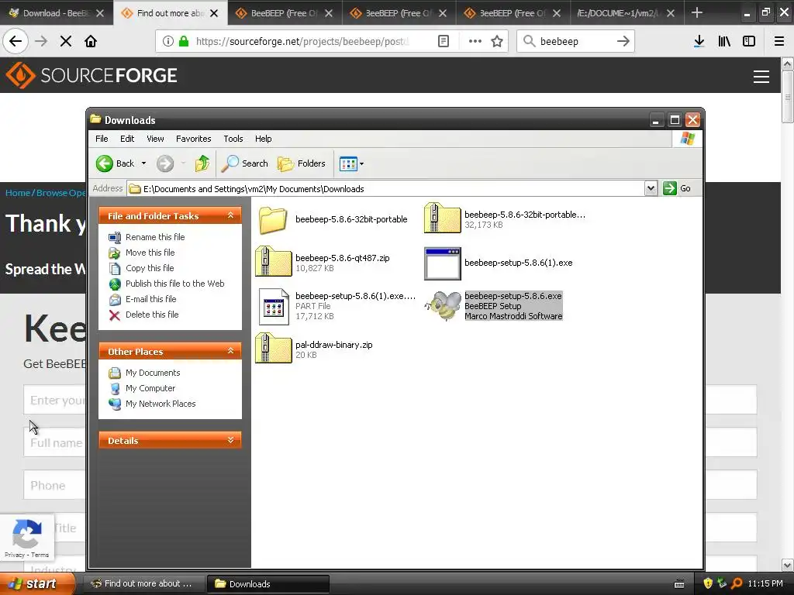
Task: Go up one folder level
Action: tap(202, 163)
